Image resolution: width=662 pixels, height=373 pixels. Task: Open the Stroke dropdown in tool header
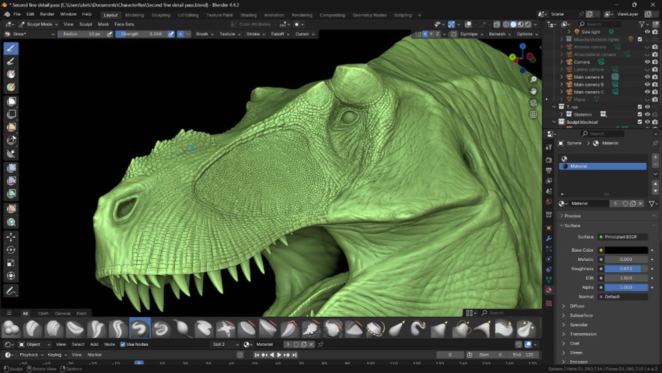(x=256, y=34)
